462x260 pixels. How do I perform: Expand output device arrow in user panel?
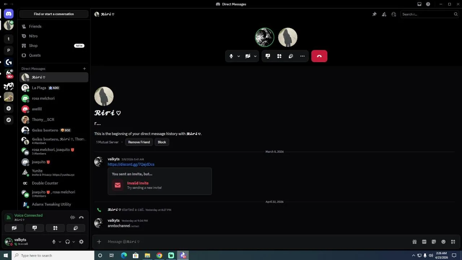73,242
